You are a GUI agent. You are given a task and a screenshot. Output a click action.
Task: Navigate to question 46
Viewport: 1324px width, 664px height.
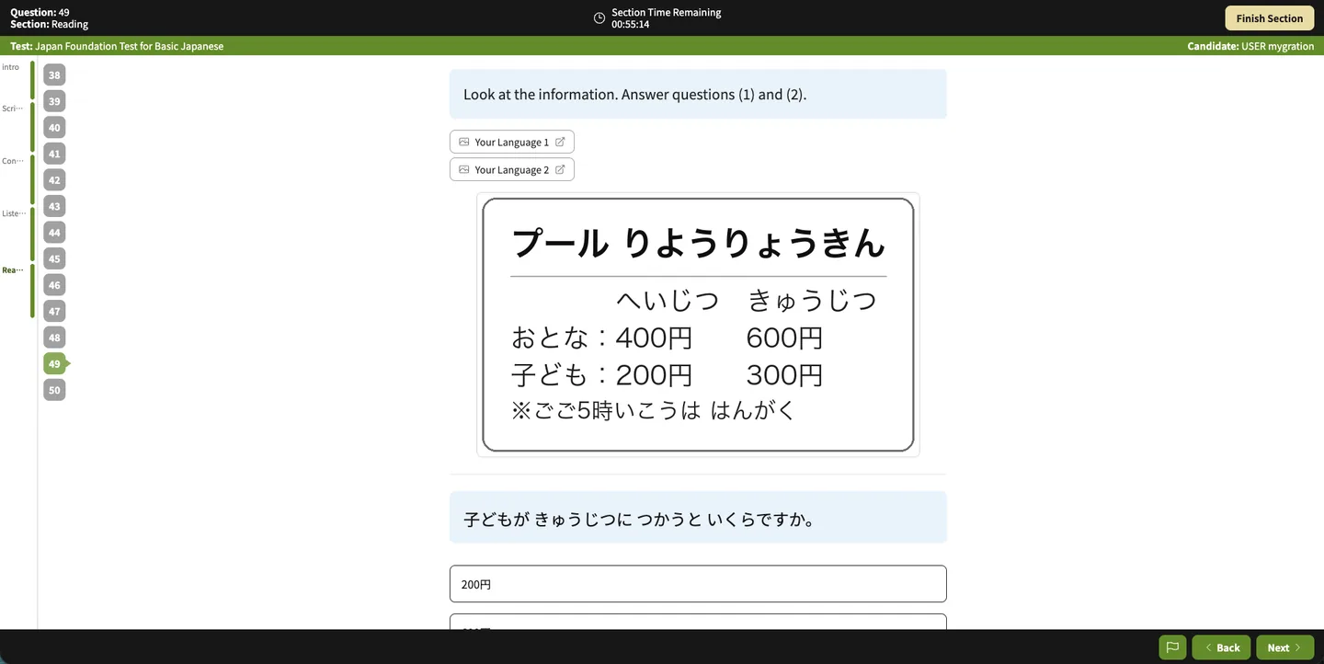click(54, 285)
